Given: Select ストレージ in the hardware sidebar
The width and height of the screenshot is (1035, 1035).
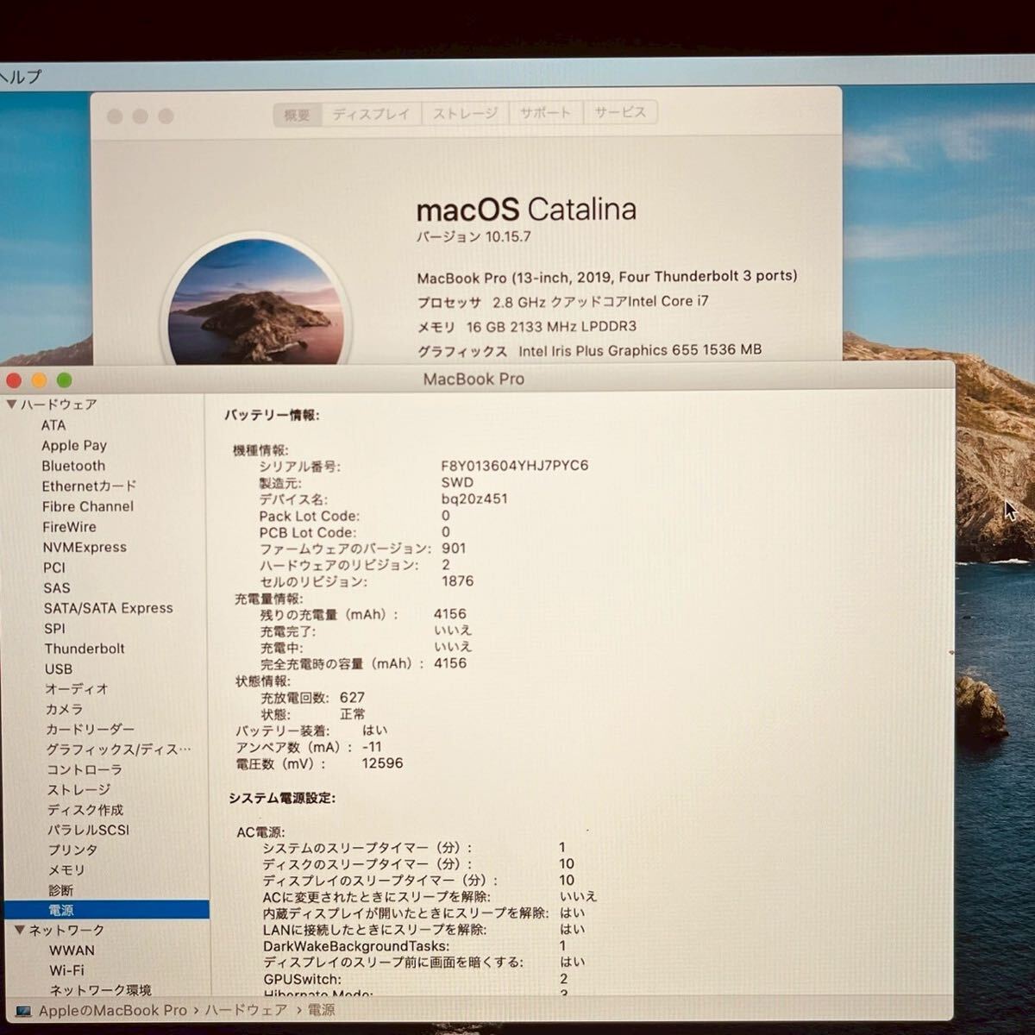Looking at the screenshot, I should [78, 790].
